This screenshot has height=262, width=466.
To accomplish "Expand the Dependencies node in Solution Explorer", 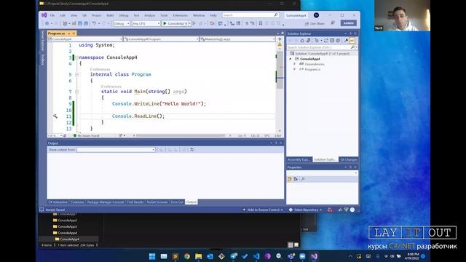I will (294, 64).
